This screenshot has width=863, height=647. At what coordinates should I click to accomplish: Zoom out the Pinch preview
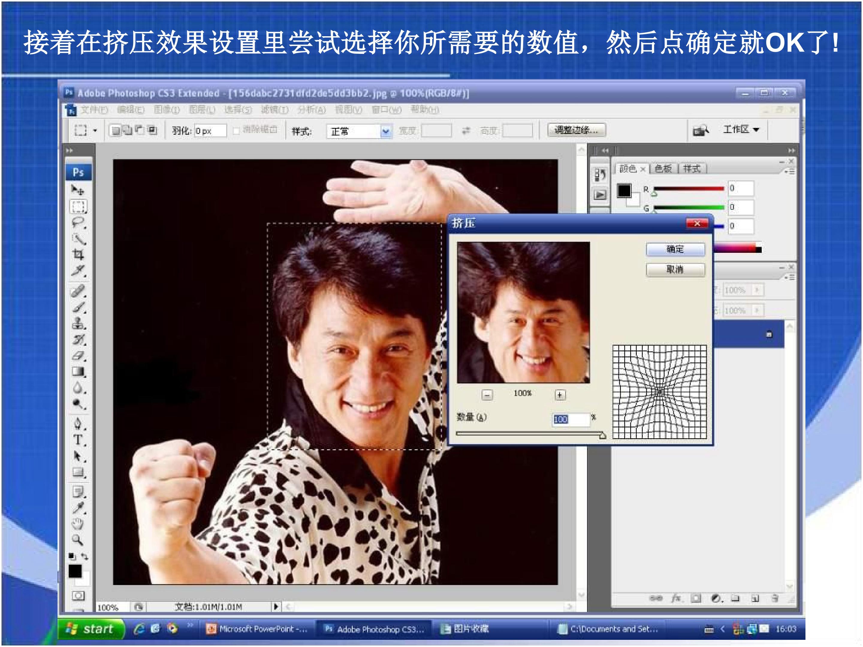click(x=487, y=395)
